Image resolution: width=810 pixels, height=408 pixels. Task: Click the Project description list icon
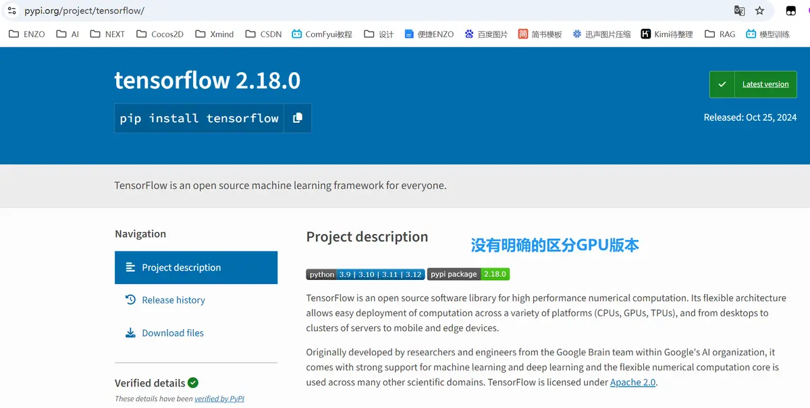click(x=131, y=268)
